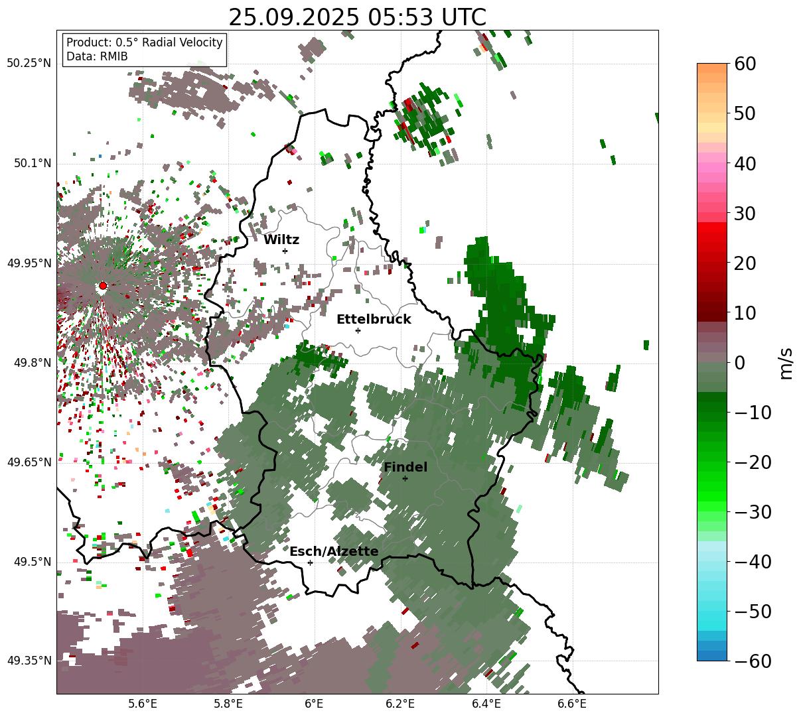Click the 6.6°E longitude label
The height and width of the screenshot is (717, 801).
[572, 704]
